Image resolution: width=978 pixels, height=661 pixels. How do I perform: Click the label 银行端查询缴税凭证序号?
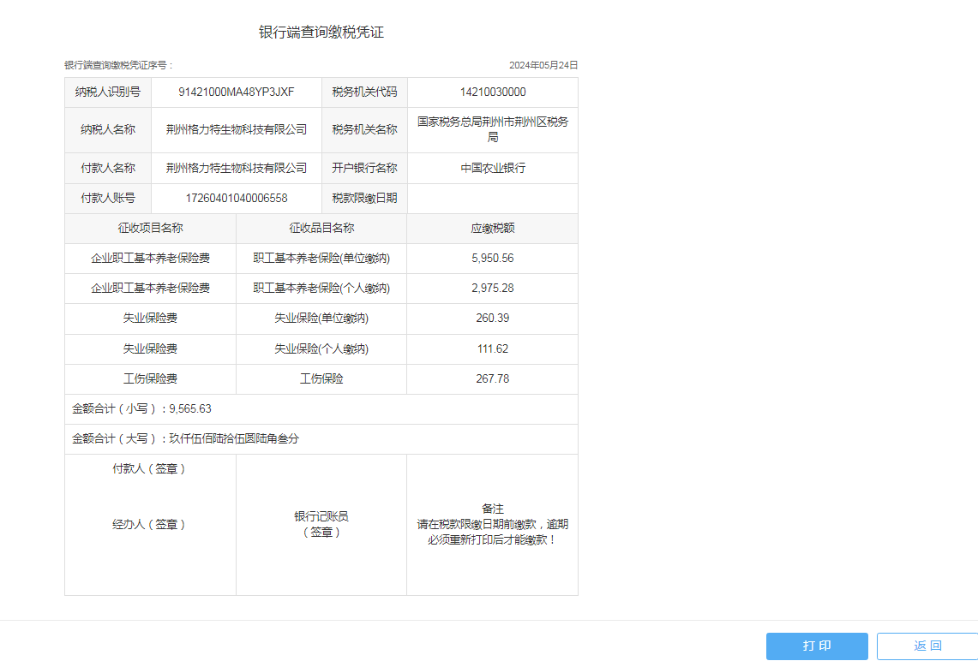point(117,65)
